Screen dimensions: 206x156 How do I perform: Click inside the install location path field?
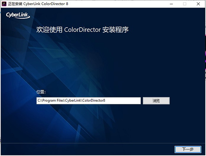pyautogui.click(x=89, y=101)
